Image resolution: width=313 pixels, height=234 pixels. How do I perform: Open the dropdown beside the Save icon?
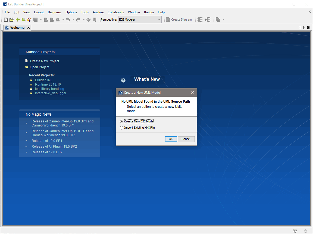point(41,19)
